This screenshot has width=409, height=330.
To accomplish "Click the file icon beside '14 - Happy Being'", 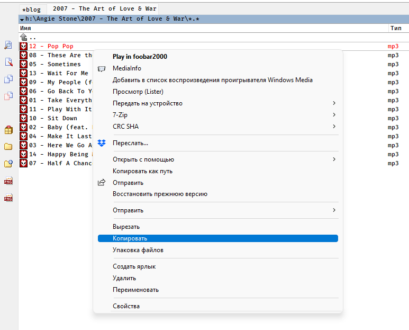I will click(x=23, y=154).
